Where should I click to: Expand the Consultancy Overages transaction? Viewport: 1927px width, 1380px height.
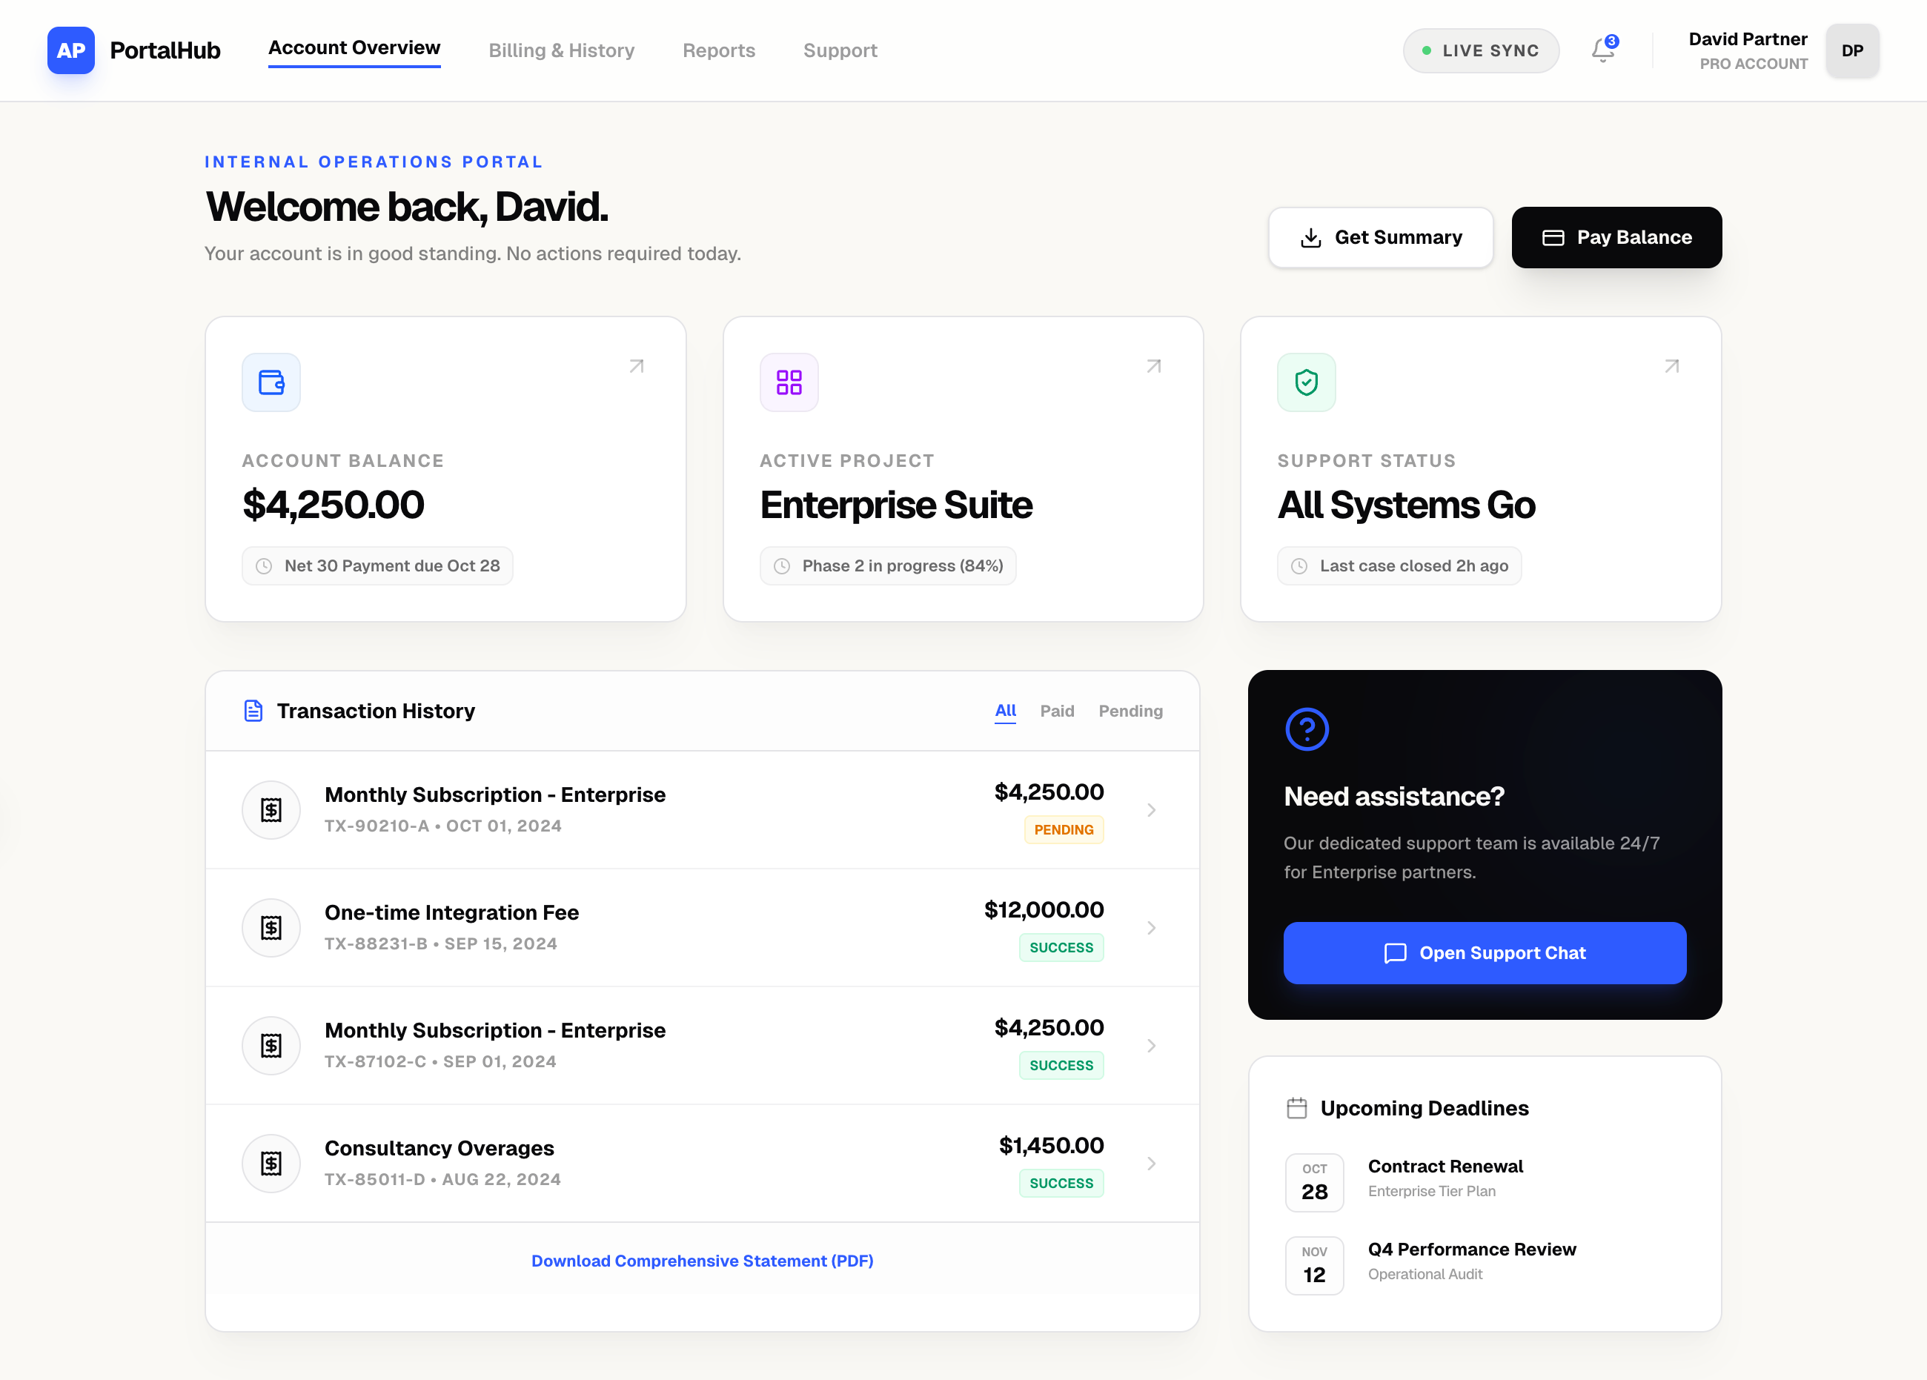click(1152, 1162)
